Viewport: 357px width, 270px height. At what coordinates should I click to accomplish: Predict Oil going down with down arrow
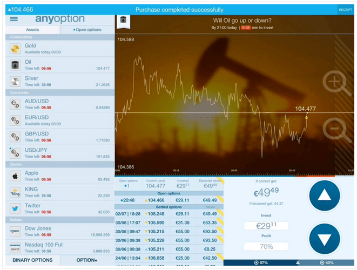click(324, 239)
